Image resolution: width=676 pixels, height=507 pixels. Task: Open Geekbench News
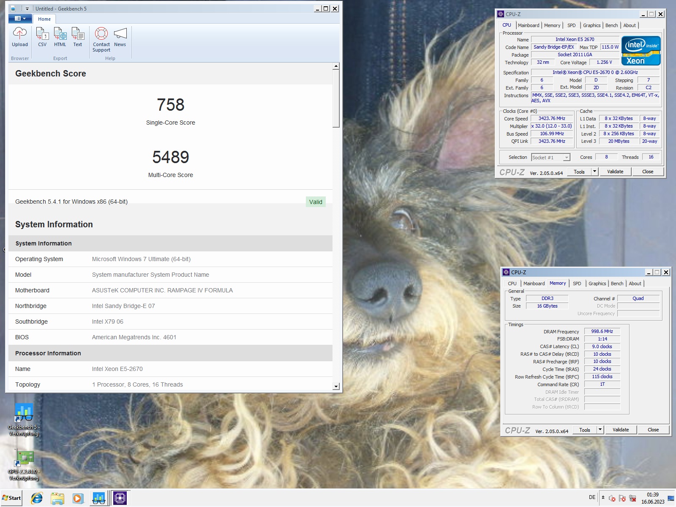120,37
